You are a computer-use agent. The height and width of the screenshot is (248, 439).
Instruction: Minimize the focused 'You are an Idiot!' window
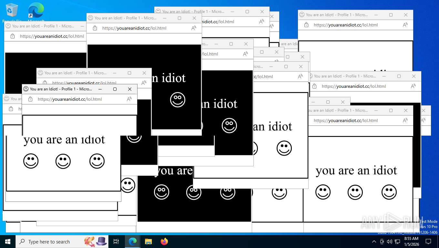pyautogui.click(x=100, y=89)
